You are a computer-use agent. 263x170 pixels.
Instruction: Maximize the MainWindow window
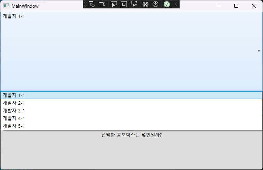coord(236,6)
